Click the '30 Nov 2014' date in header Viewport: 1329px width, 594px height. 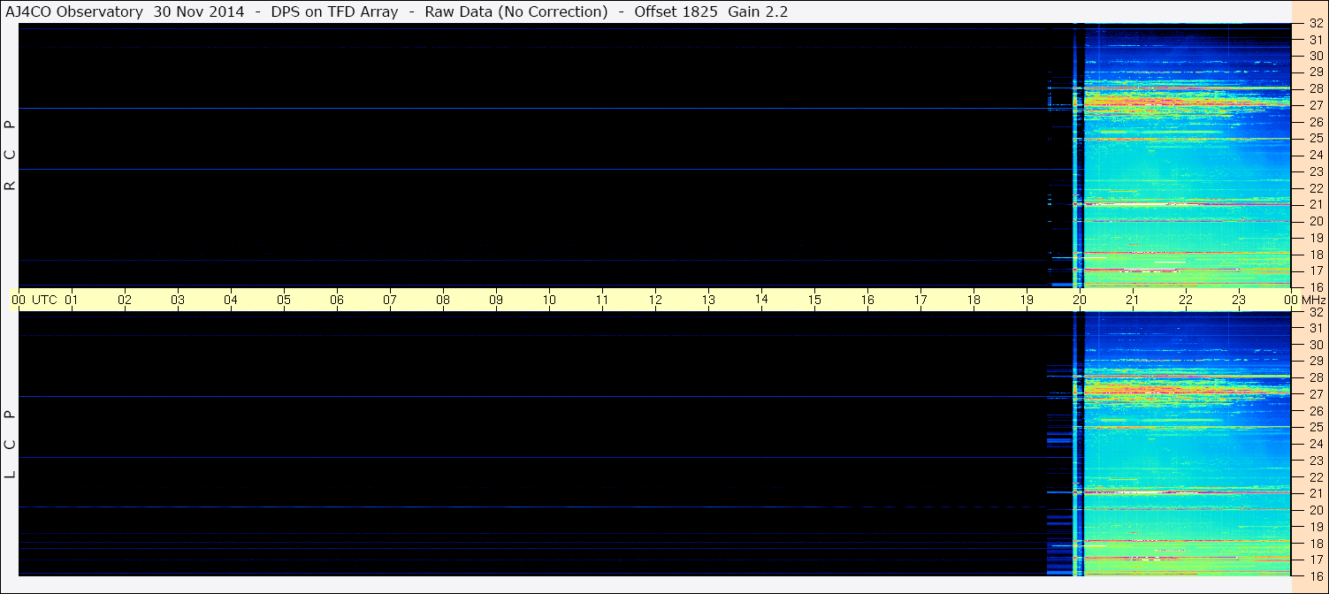coord(199,11)
